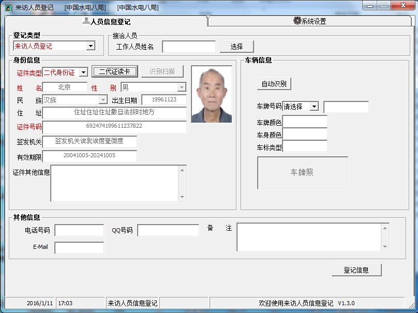This screenshot has width=418, height=313.
Task: Open the 车牌号码 province dropdown
Action: click(314, 107)
